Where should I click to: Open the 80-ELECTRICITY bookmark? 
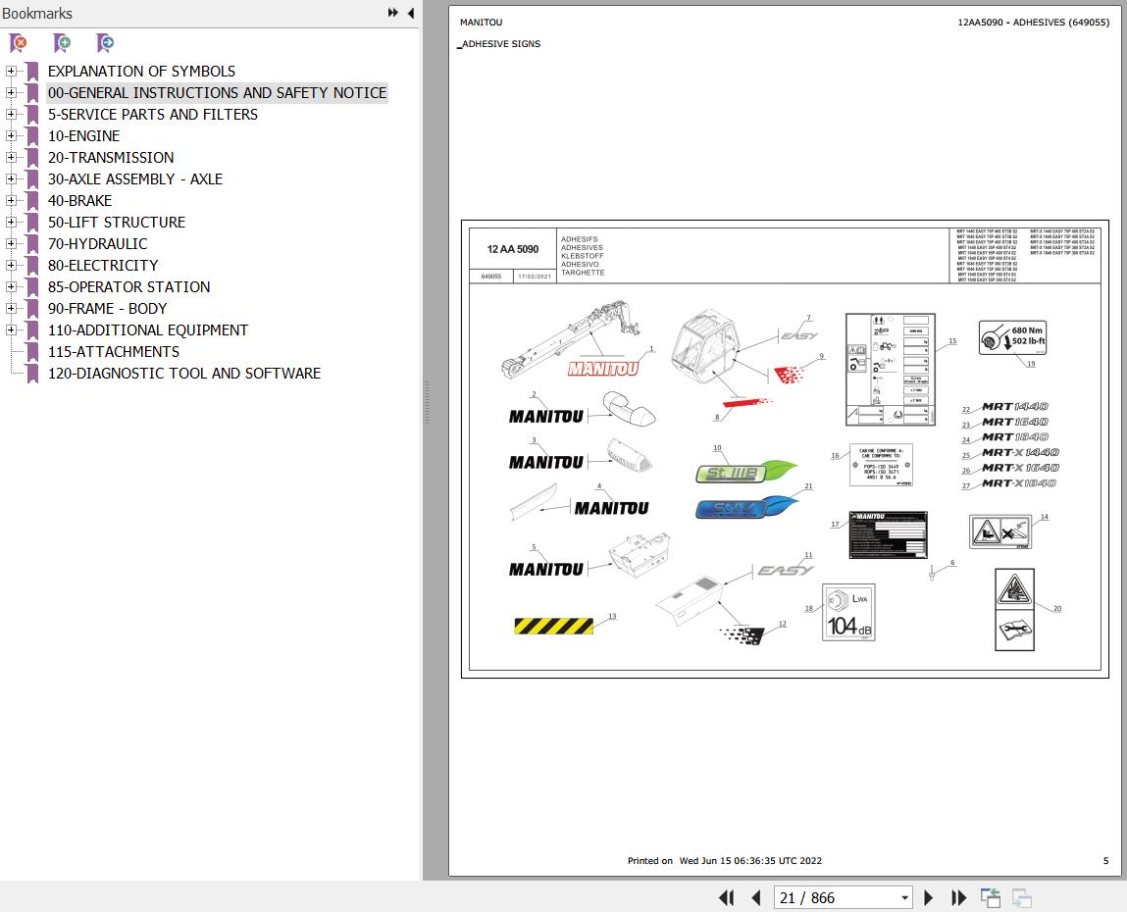click(x=103, y=265)
